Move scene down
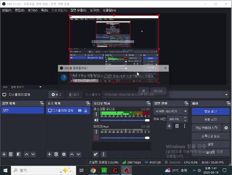 pos(33,154)
